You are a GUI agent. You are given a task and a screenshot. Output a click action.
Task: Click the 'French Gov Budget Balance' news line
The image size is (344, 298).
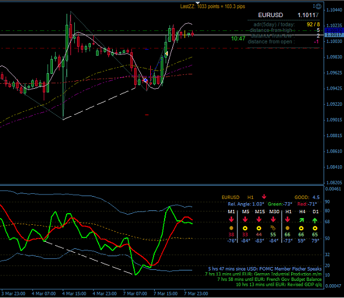pos(269,279)
